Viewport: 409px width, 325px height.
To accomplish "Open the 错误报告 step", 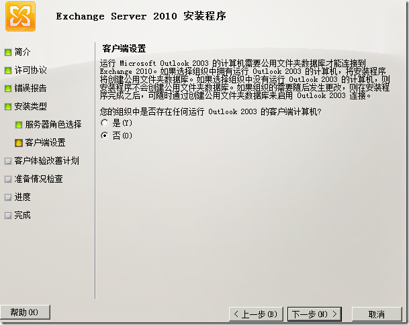I will tap(30, 88).
